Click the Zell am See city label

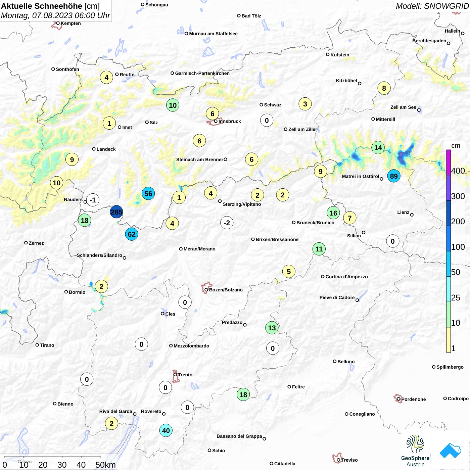(403, 107)
